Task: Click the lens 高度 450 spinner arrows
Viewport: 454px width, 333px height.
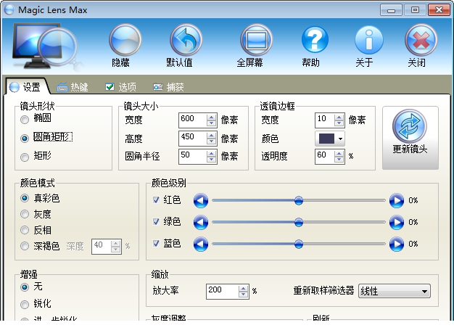Action: pos(211,139)
